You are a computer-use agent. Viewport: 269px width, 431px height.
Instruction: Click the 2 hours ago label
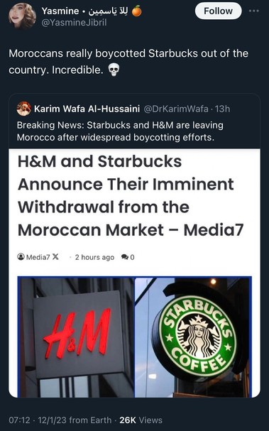tap(94, 257)
